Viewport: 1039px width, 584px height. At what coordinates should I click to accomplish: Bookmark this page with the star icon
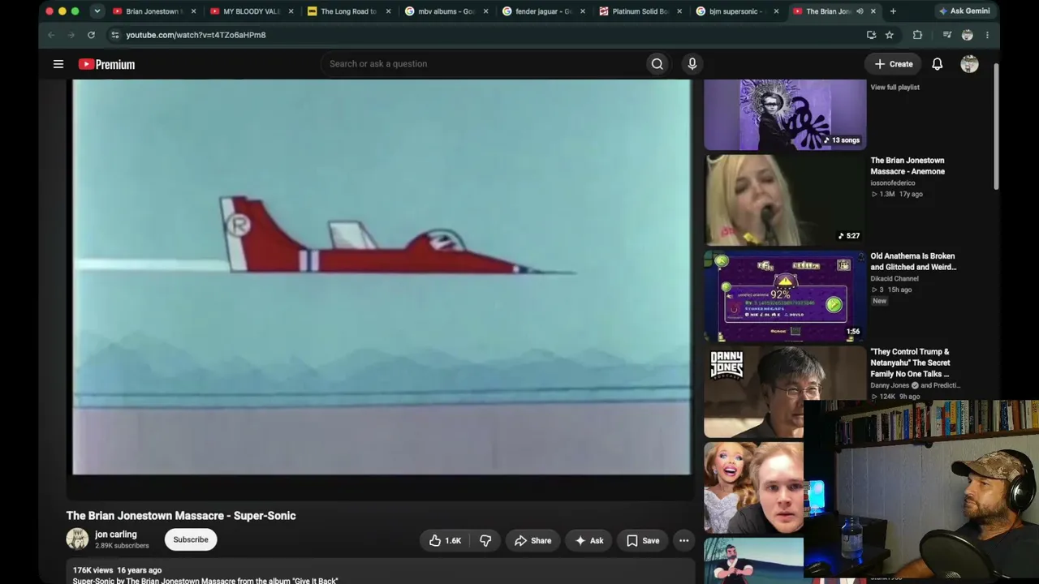click(x=890, y=35)
